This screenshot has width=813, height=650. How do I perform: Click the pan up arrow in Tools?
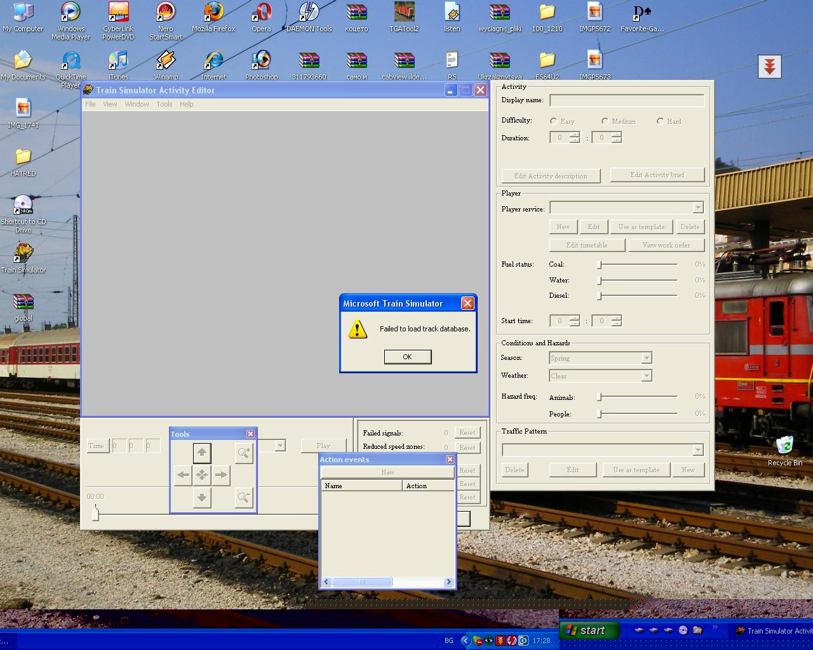tap(202, 453)
